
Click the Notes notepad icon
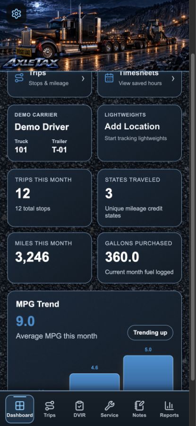(139, 406)
